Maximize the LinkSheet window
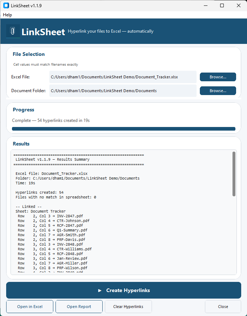This screenshot has height=316, width=247. tap(222, 6)
